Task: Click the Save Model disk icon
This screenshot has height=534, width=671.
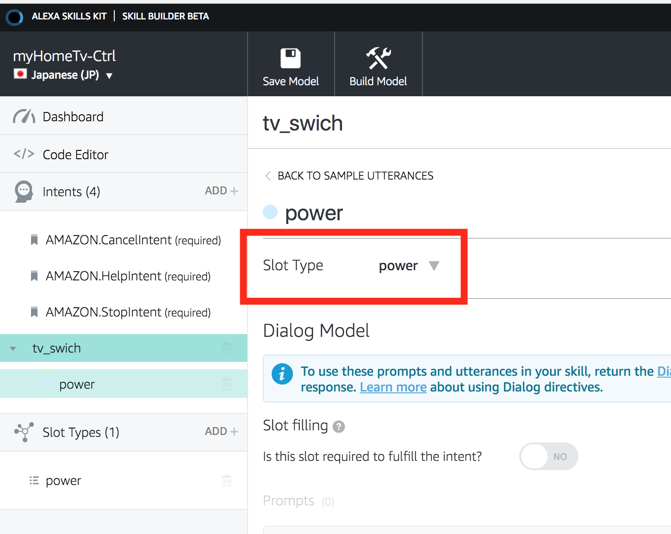Action: [x=291, y=58]
